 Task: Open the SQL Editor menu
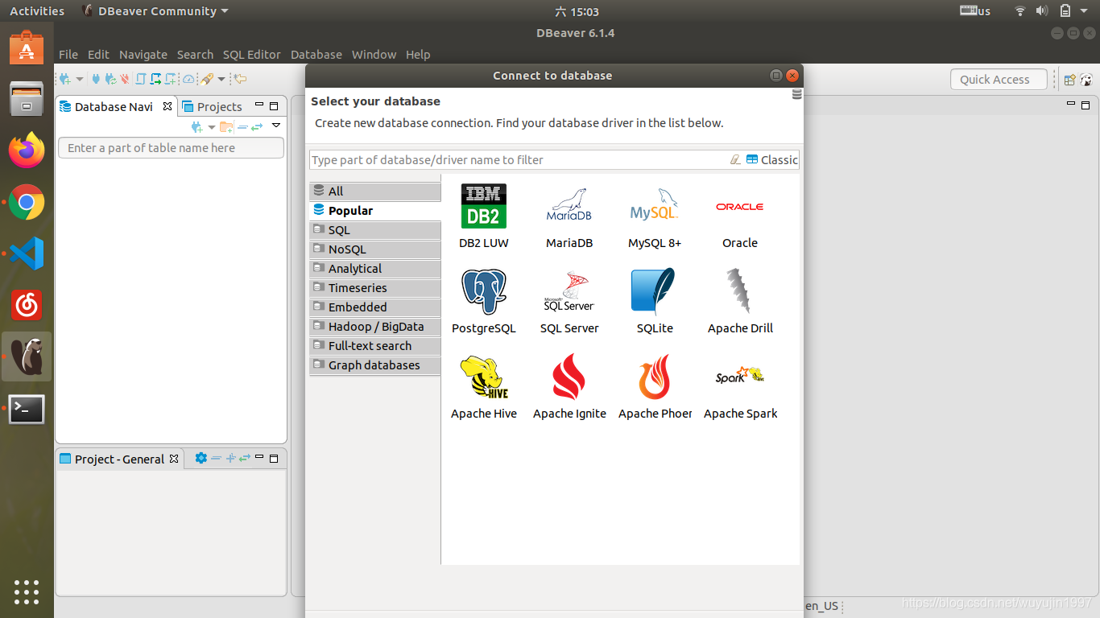click(251, 55)
